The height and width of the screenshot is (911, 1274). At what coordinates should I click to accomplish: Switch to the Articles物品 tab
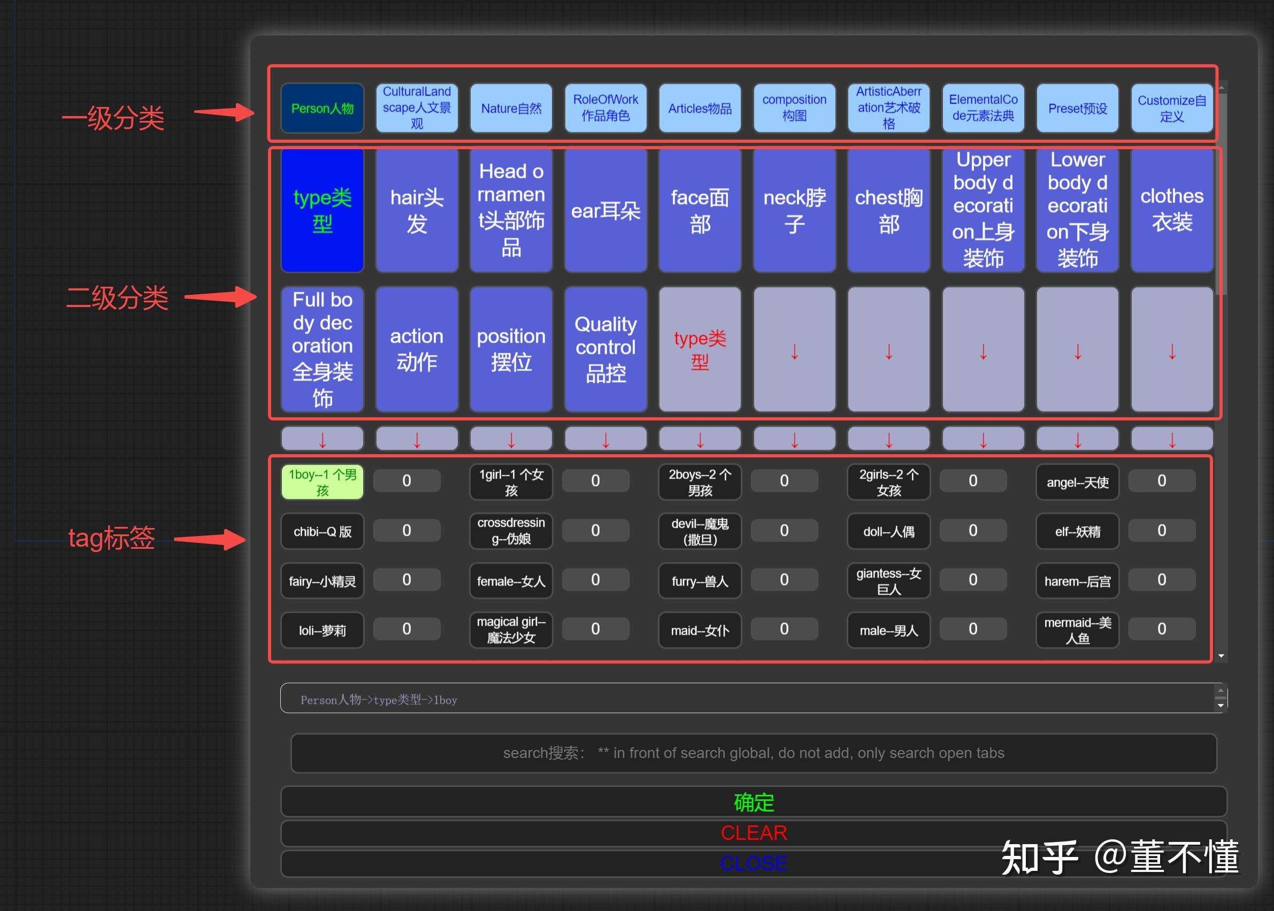tap(700, 108)
